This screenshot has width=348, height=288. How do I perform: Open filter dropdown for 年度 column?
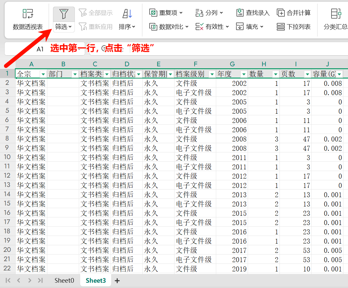tap(244, 74)
